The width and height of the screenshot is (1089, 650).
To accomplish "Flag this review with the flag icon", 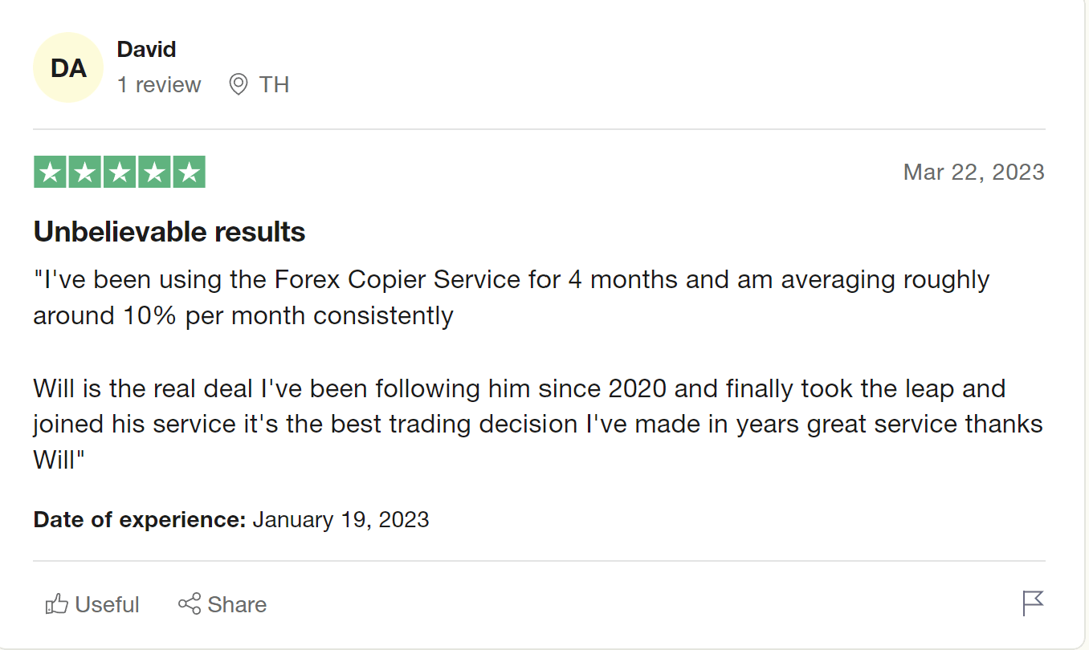I will (x=1033, y=603).
